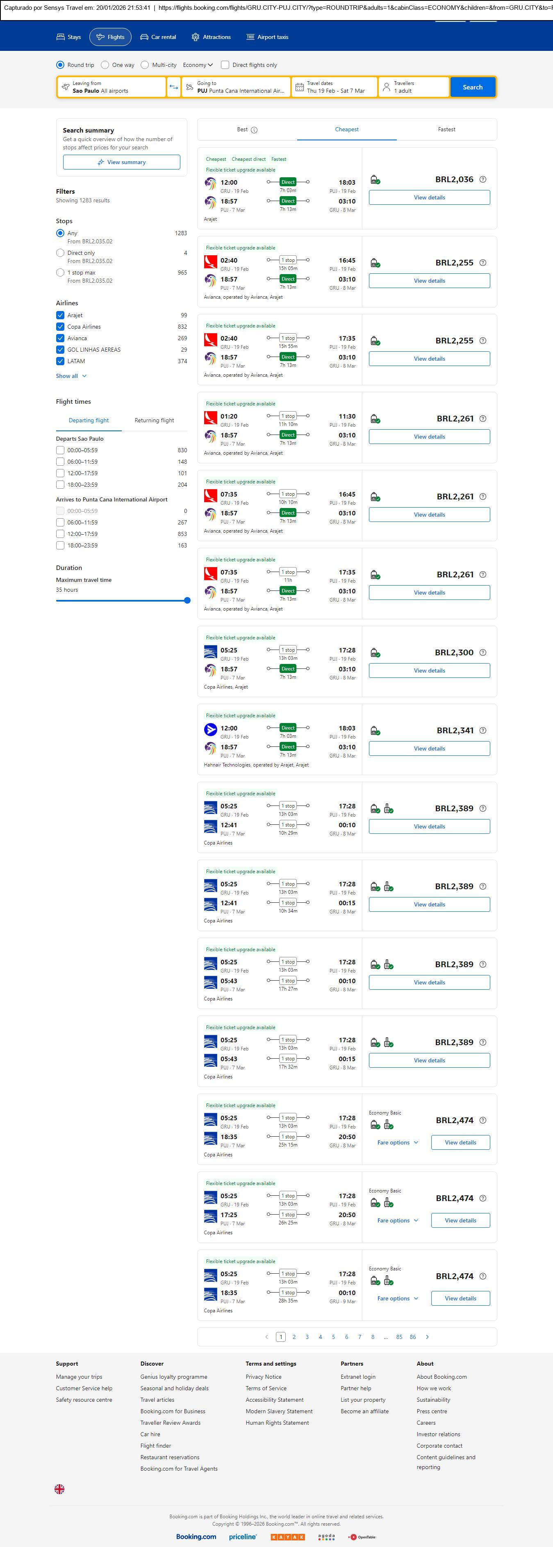Expand Fare options for the first BRL2,474 flight

coord(397,1142)
